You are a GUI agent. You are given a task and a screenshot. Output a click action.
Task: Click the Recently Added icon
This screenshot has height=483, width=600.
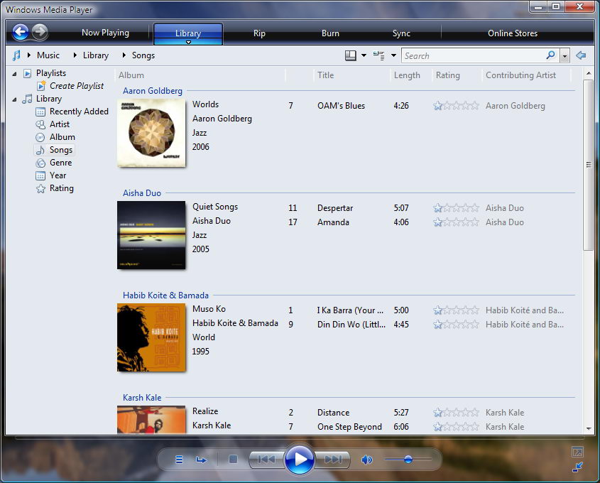(40, 112)
